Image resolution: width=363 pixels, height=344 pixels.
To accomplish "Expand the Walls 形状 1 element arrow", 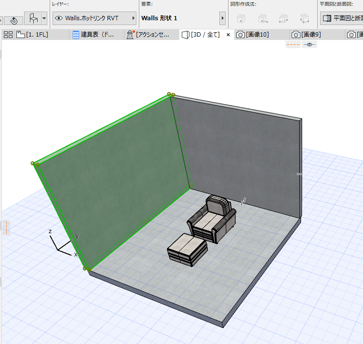I will point(222,18).
